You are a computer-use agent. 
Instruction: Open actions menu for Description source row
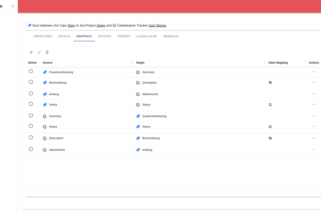click(314, 138)
